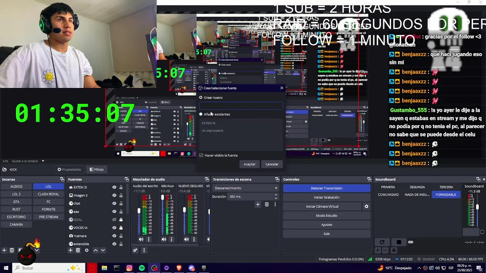Mute Audio del escritorio speaker icon
The height and width of the screenshot is (273, 486).
[141, 239]
